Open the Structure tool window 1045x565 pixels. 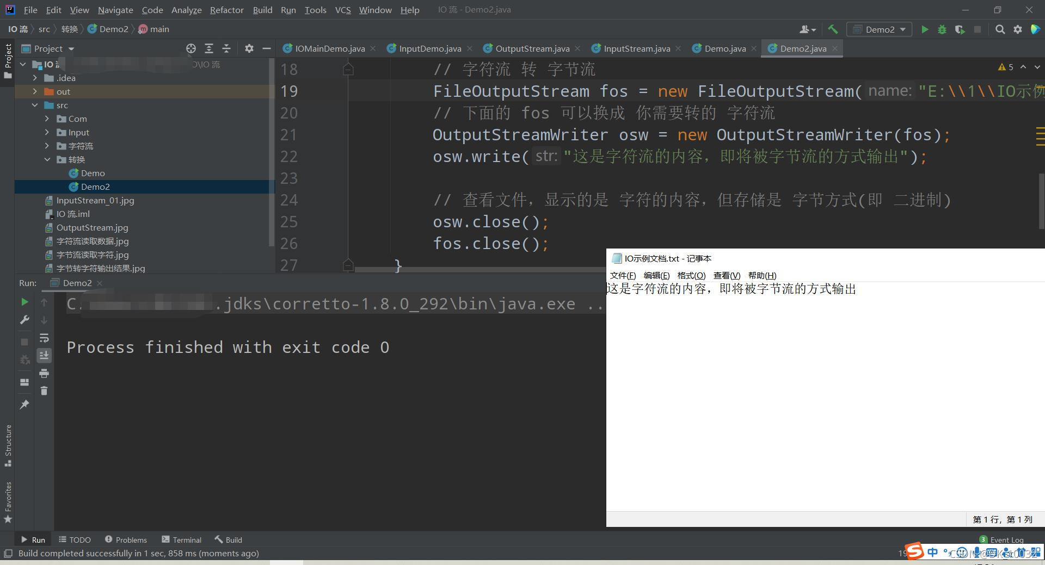coord(8,446)
